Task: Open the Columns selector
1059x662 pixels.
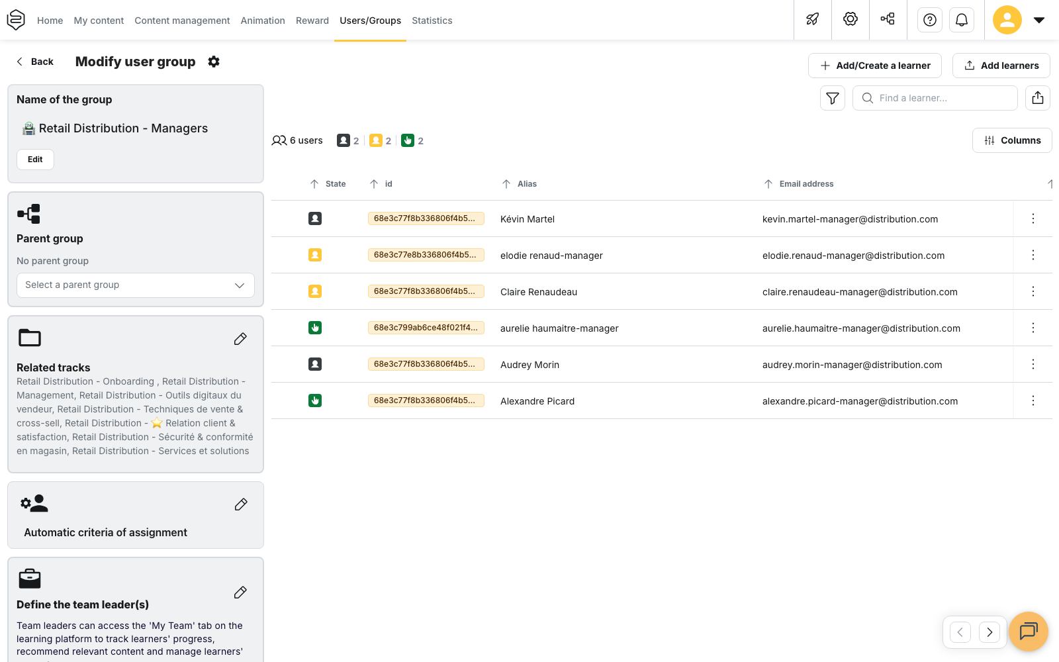Action: (x=1012, y=140)
